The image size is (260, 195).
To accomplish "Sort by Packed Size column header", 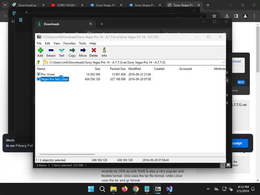I will 118,69.
